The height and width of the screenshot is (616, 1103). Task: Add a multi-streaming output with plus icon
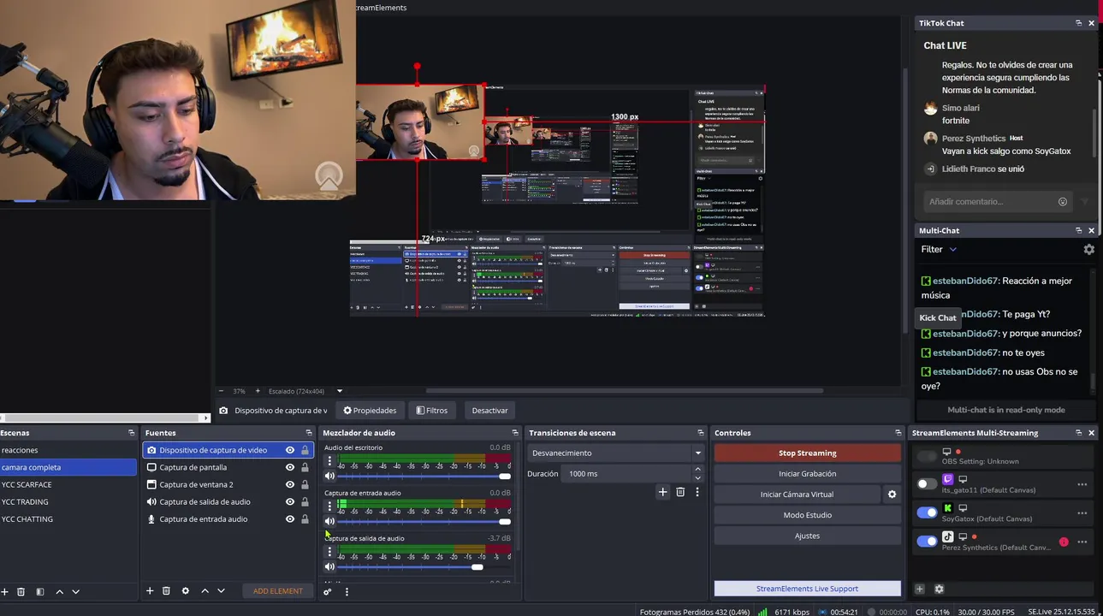pyautogui.click(x=920, y=589)
